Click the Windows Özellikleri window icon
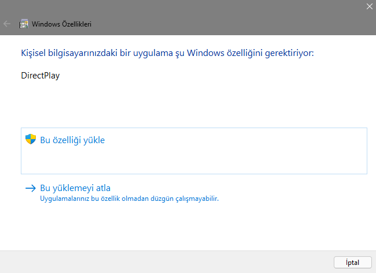Viewport: 376px width, 273px height. [24, 24]
